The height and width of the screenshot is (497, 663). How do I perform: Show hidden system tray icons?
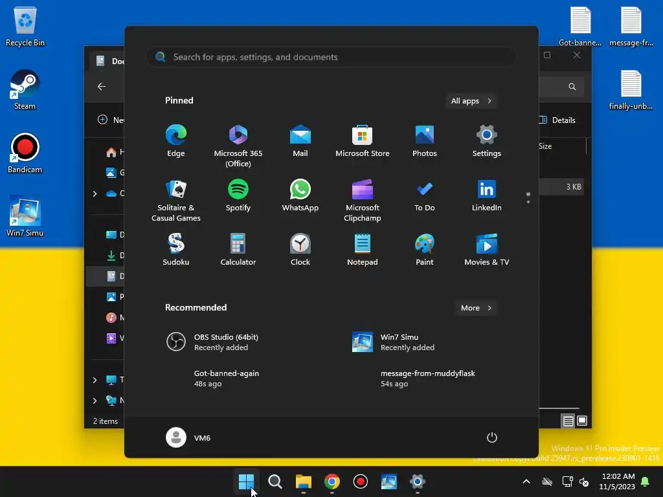(526, 481)
